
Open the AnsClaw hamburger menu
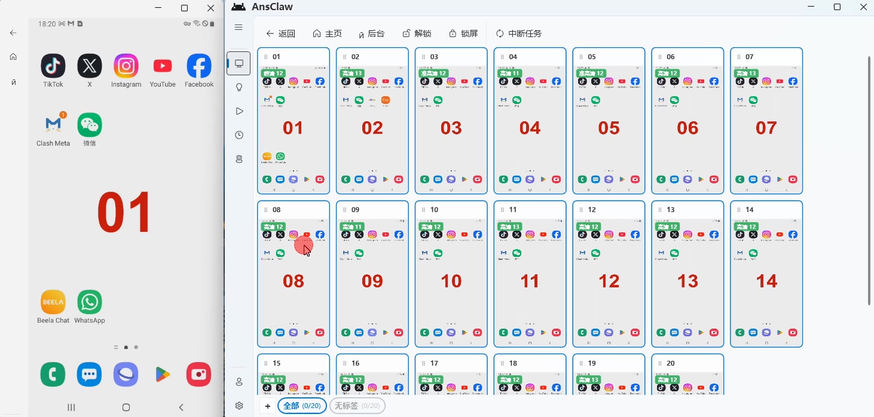239,27
